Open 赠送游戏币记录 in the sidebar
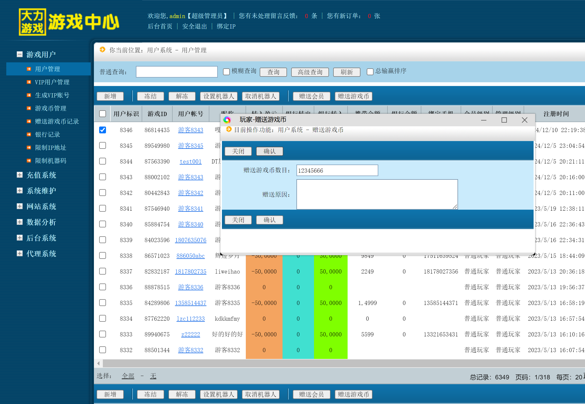The width and height of the screenshot is (585, 404). 57,121
